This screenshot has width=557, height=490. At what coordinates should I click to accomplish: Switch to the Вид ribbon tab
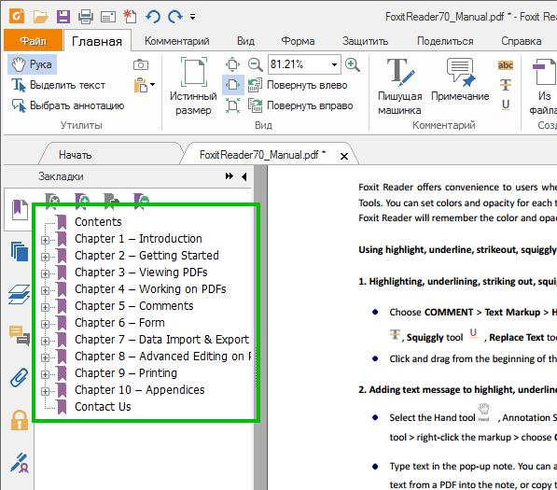click(x=245, y=41)
